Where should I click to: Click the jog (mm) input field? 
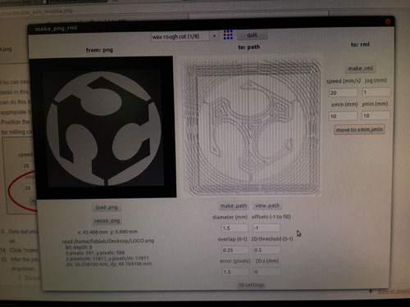(x=376, y=93)
